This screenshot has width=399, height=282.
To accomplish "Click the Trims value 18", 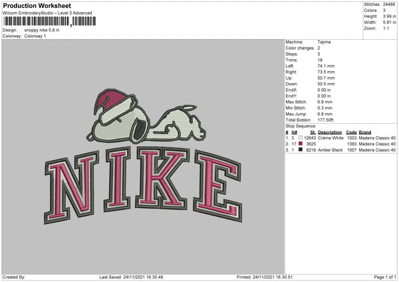I will (x=320, y=60).
